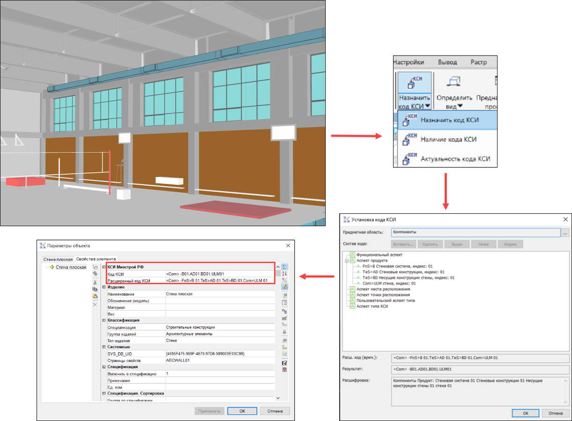Click the Удалить button
Screen dimensions: 572x421
point(430,244)
